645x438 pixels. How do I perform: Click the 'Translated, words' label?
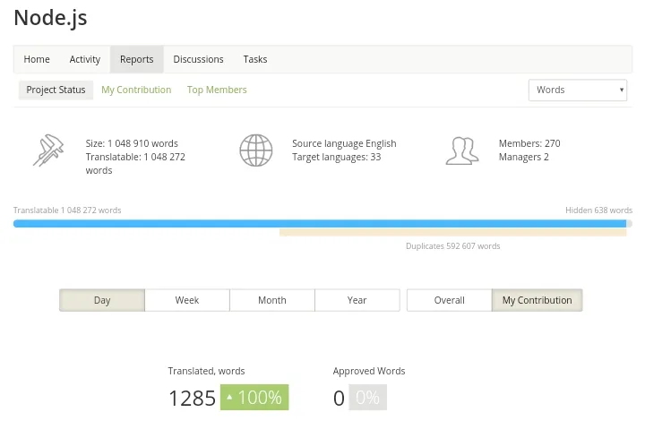click(x=206, y=371)
